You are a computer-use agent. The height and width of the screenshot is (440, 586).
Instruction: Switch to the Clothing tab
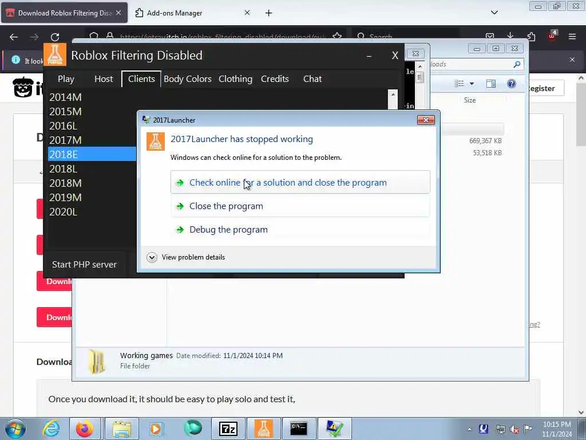pyautogui.click(x=235, y=79)
